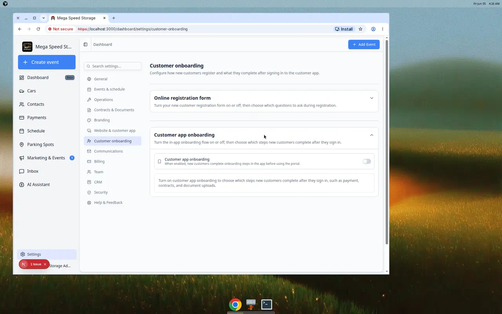Open the Chrome tab search dropdown arrow
The image size is (502, 314).
(x=44, y=18)
